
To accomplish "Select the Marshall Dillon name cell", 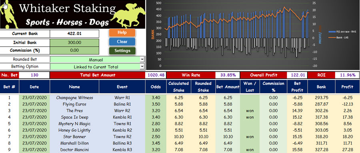I will tap(74, 143).
